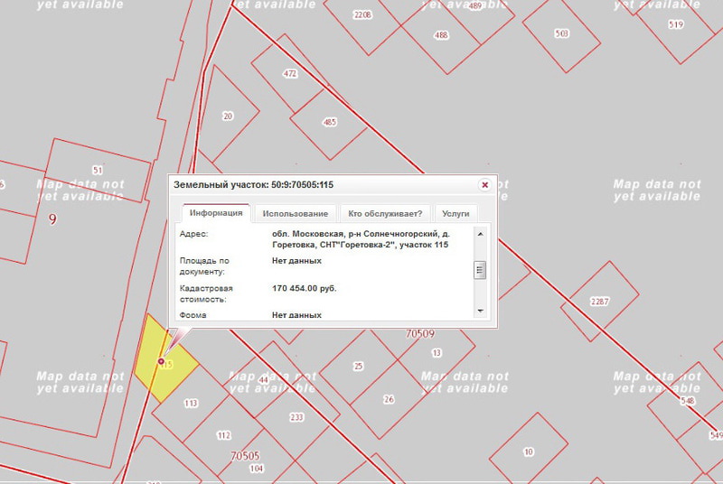Viewport: 723px width, 484px height.
Task: Click the popup scrollbar up arrow
Action: (480, 234)
